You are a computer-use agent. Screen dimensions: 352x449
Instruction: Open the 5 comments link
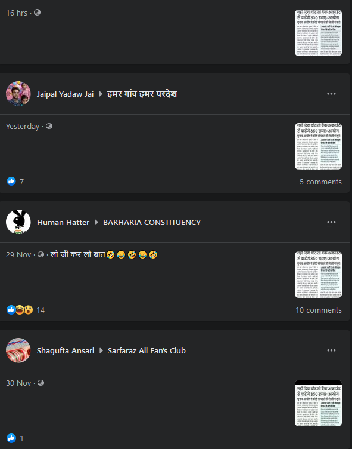point(320,182)
